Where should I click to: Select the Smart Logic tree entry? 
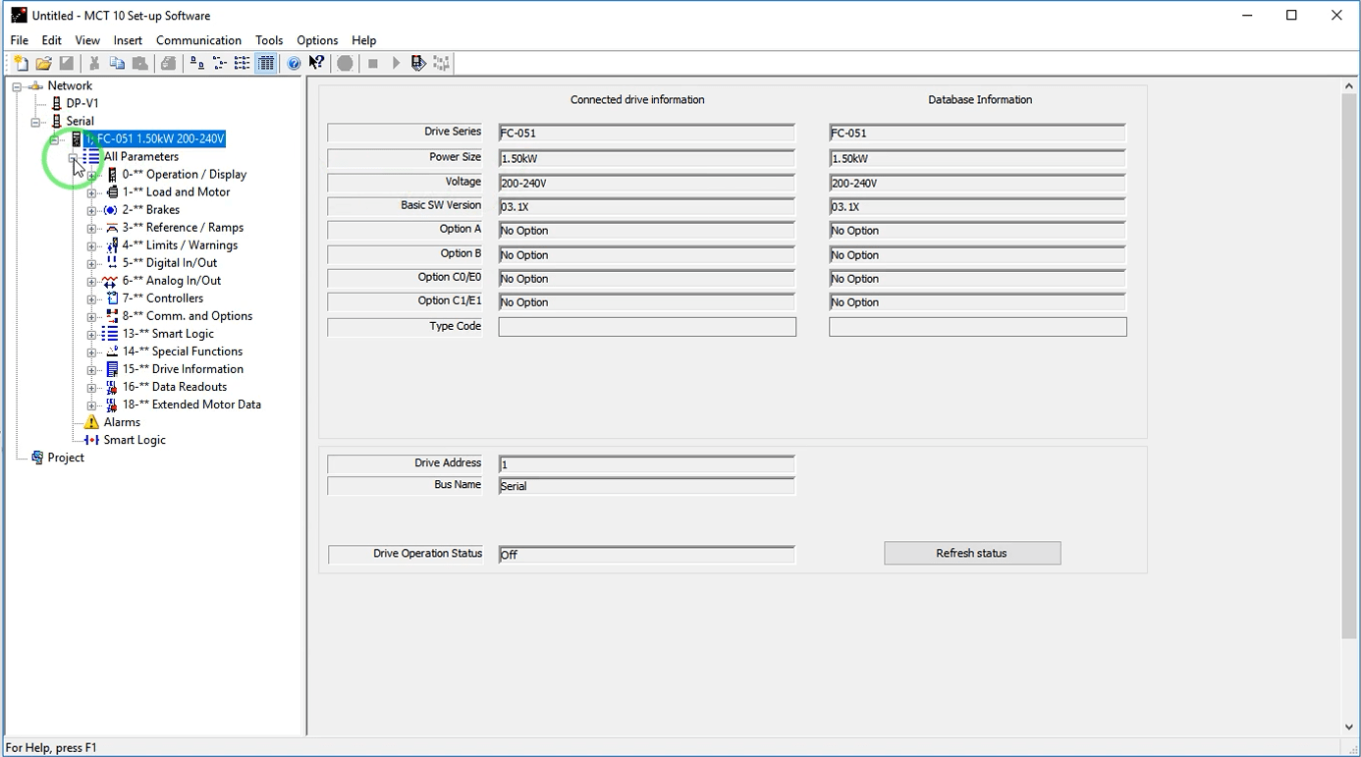(135, 440)
